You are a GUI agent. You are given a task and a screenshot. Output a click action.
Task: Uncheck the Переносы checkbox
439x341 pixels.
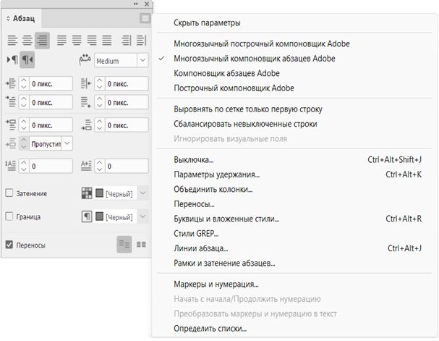9,245
